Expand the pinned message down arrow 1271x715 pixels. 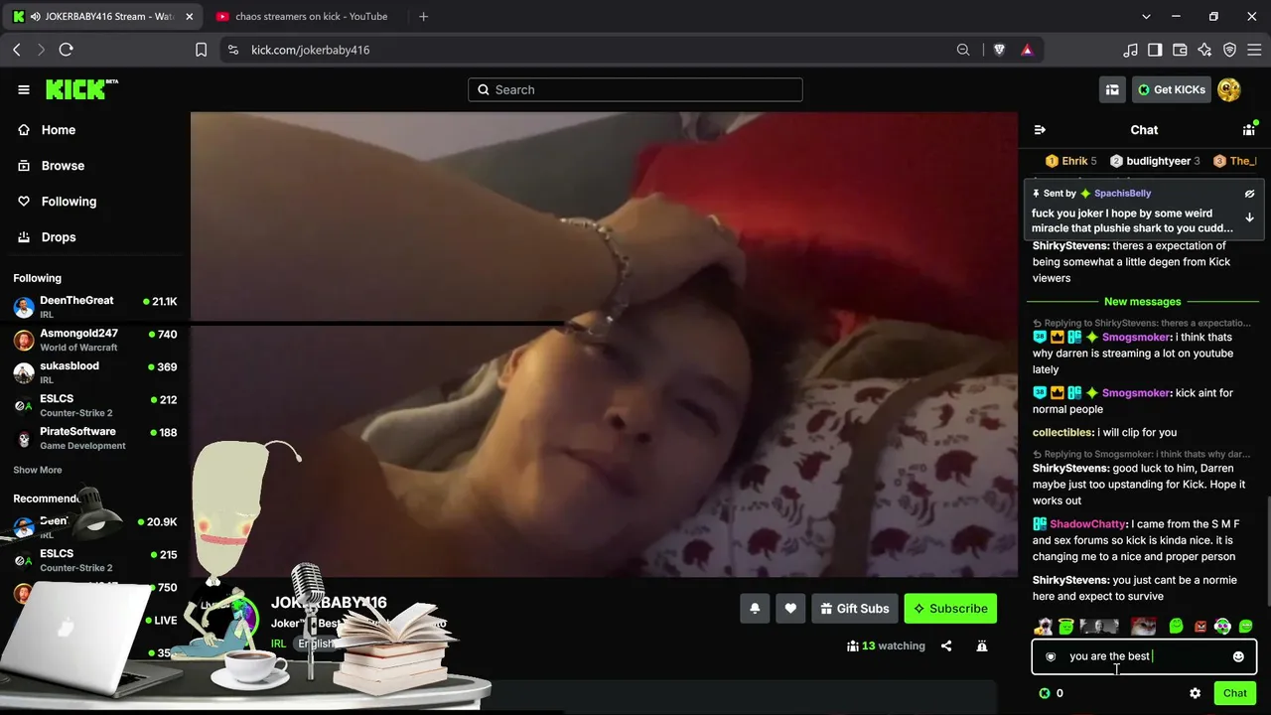tap(1249, 217)
